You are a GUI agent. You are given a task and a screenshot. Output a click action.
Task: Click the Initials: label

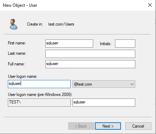coord(106,44)
